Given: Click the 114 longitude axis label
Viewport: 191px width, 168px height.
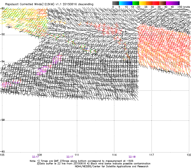Looking at the screenshot, I should 114,155.
